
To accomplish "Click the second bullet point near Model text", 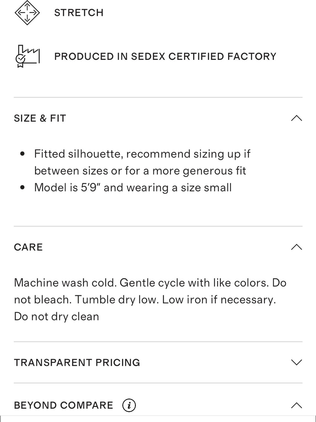I will 22,187.
